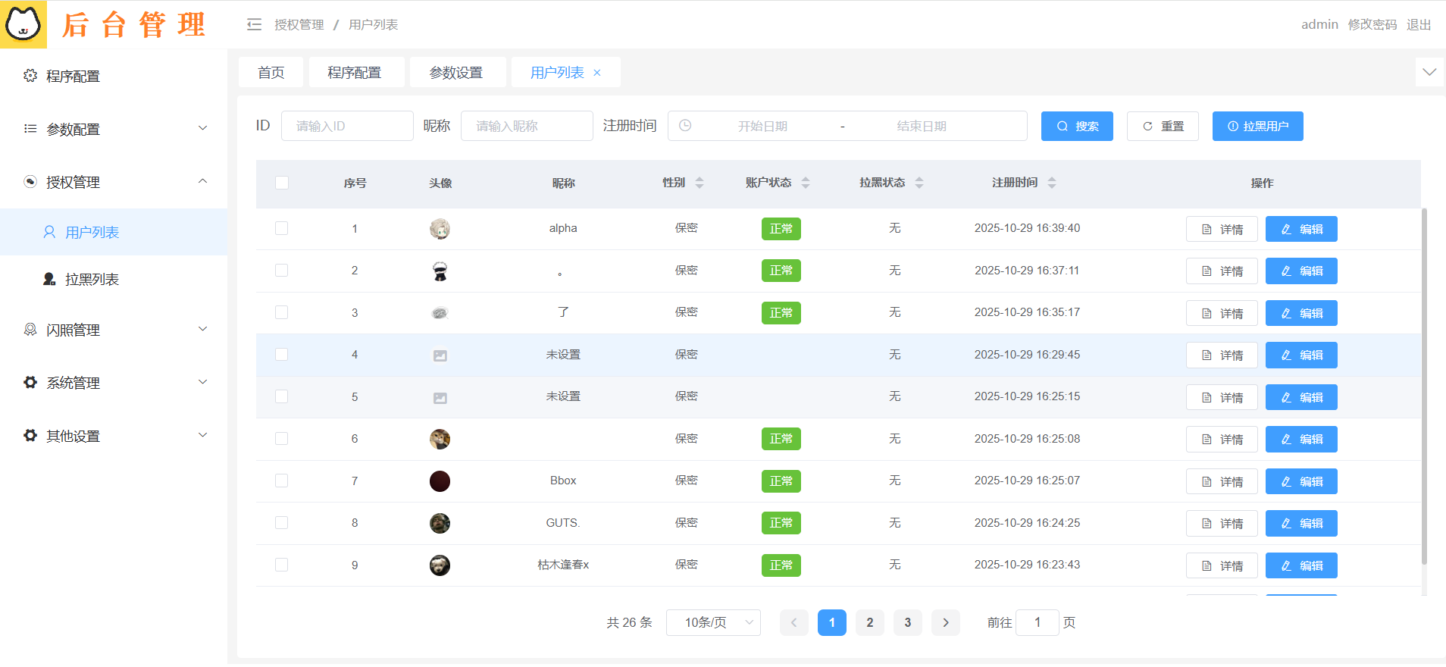Image resolution: width=1446 pixels, height=667 pixels.
Task: Go to next page arrow in pagination
Action: (x=945, y=622)
